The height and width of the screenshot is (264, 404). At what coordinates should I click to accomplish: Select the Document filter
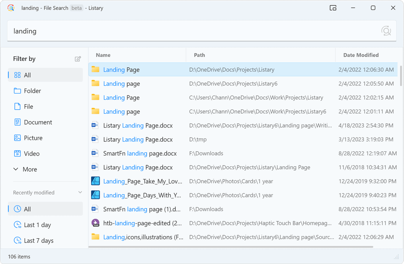coord(45,122)
